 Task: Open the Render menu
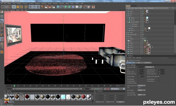click(x=50, y=3)
